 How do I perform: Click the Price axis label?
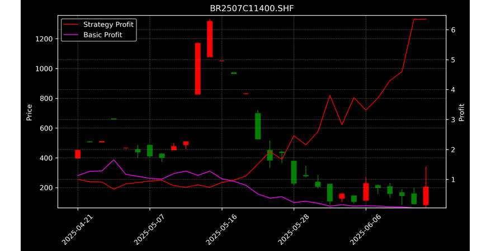pyautogui.click(x=29, y=112)
